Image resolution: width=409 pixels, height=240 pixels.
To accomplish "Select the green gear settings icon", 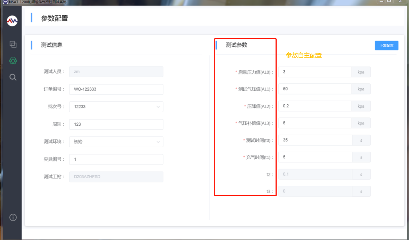I will pyautogui.click(x=13, y=61).
